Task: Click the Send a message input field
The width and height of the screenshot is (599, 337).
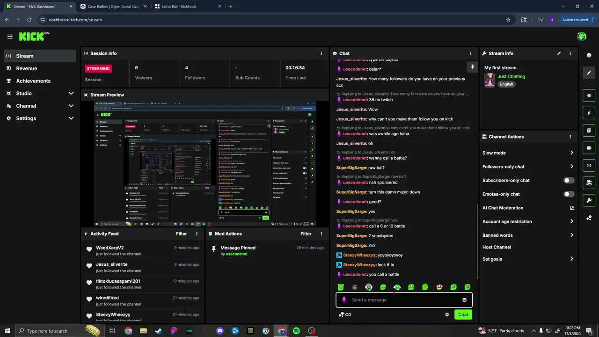Action: click(403, 300)
